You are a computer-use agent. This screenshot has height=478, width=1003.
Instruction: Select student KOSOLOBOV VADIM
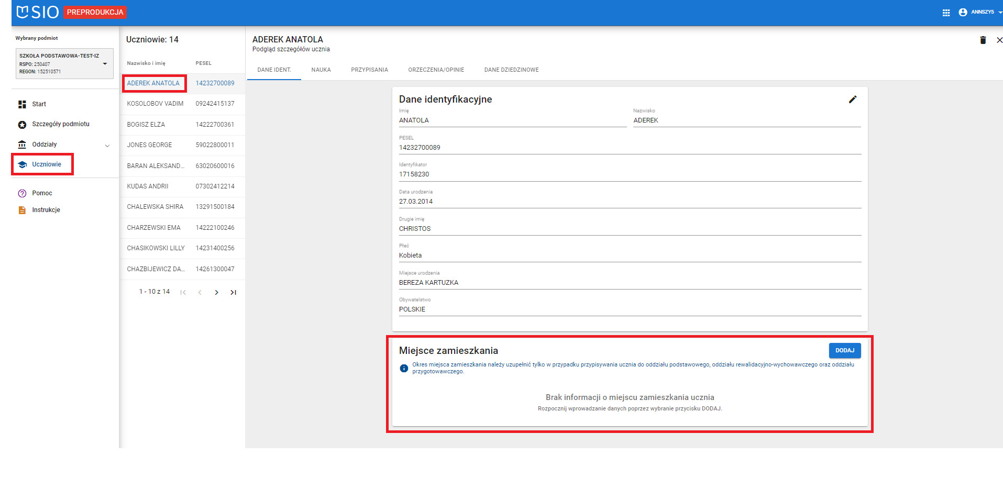[x=155, y=104]
